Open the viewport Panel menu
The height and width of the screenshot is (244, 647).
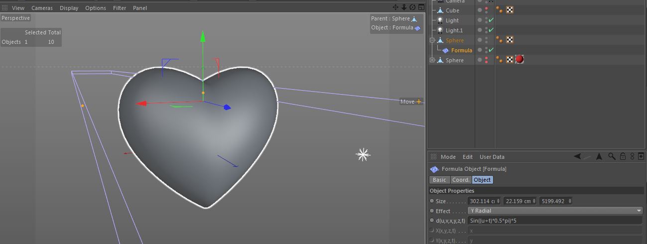pos(140,8)
